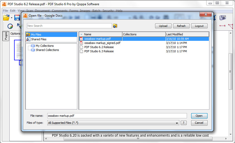Click in the New Search field

pos(69,26)
